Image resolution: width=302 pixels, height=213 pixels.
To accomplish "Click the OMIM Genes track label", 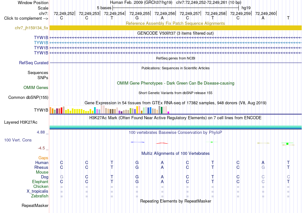I will click(x=36, y=88).
